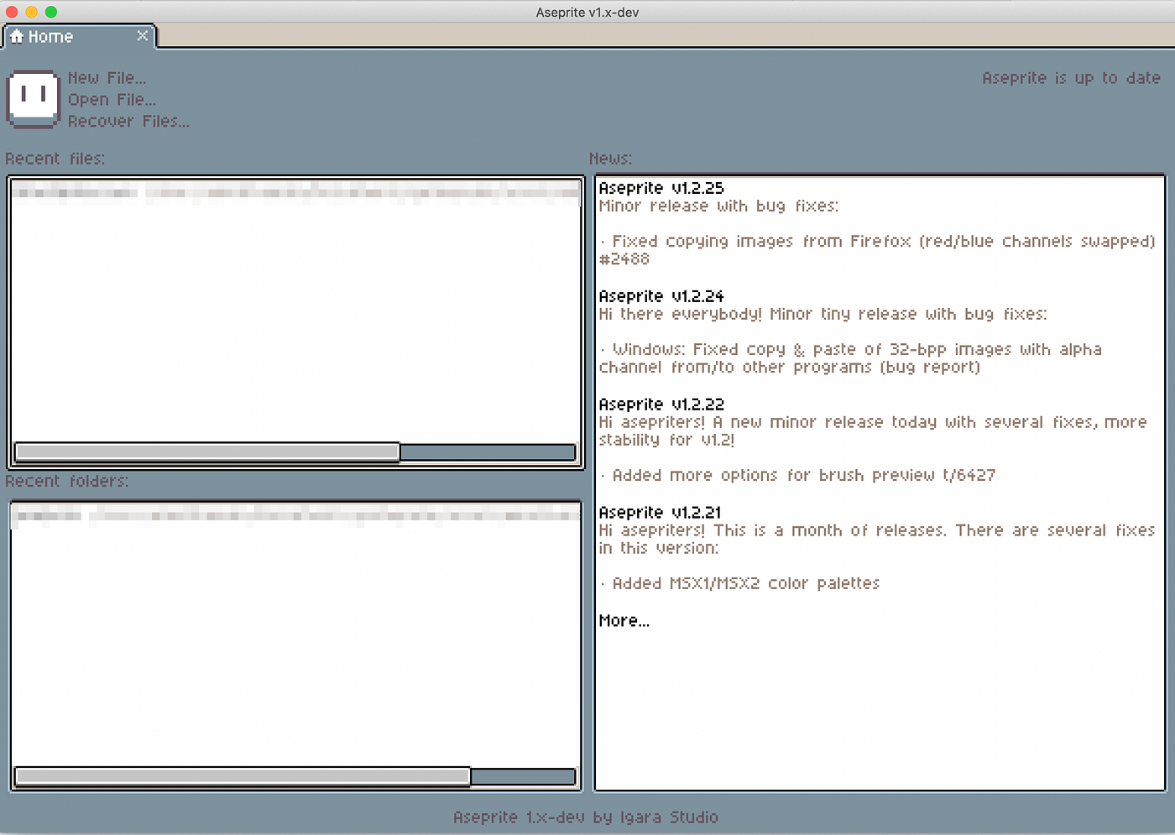
Task: Close the Home tab
Action: point(143,36)
